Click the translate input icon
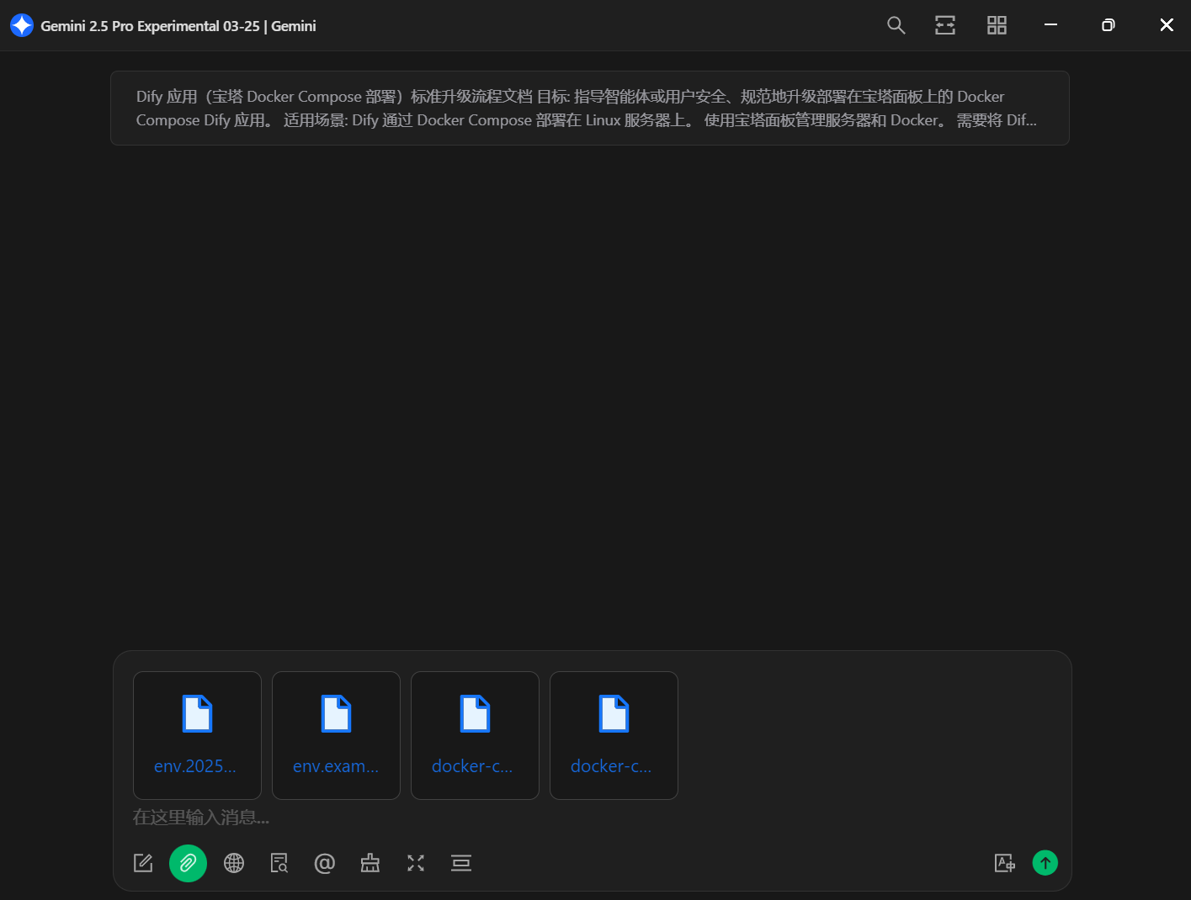This screenshot has width=1191, height=900. tap(1004, 863)
